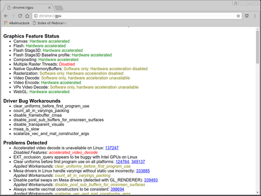
Task: Click the profile button in the title bar
Action: (x=235, y=3)
